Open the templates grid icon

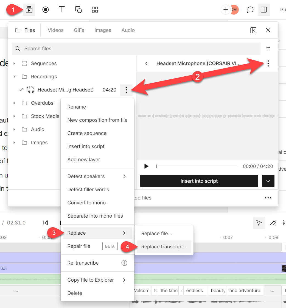pos(95,9)
